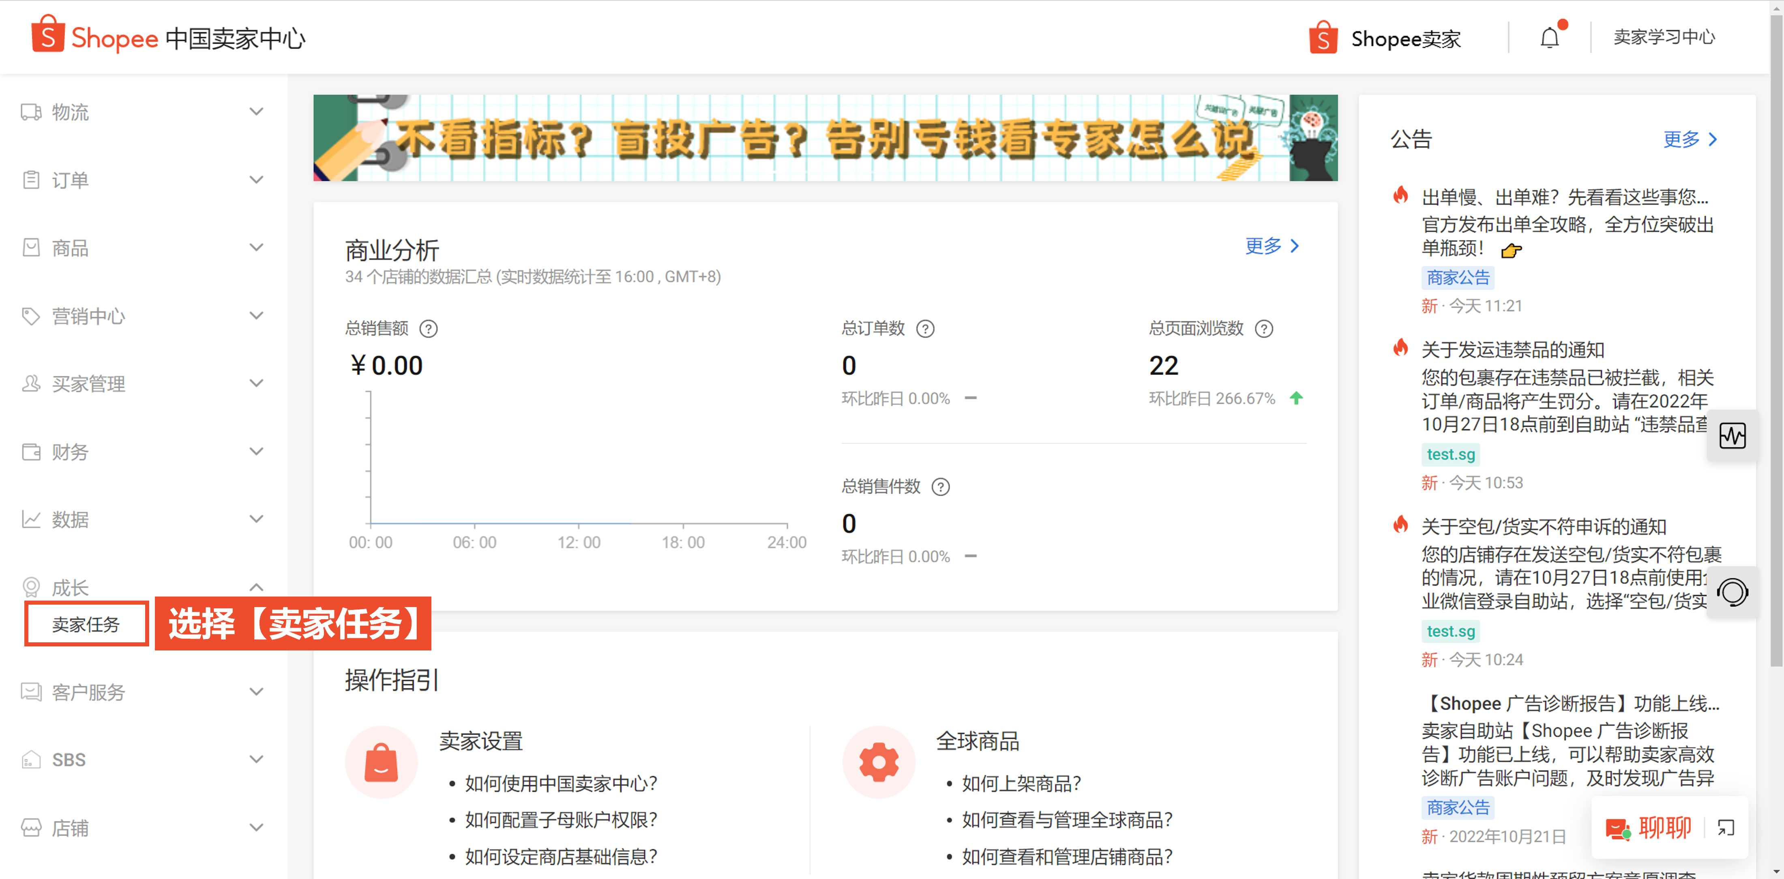Click the first 商家公告 tag

tap(1458, 278)
